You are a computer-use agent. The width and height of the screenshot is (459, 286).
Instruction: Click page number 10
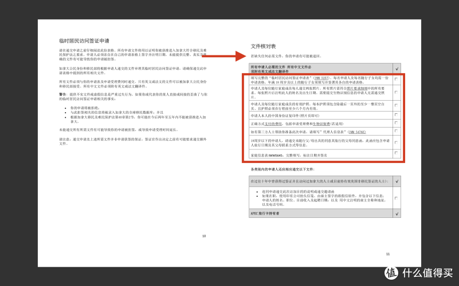click(204, 236)
